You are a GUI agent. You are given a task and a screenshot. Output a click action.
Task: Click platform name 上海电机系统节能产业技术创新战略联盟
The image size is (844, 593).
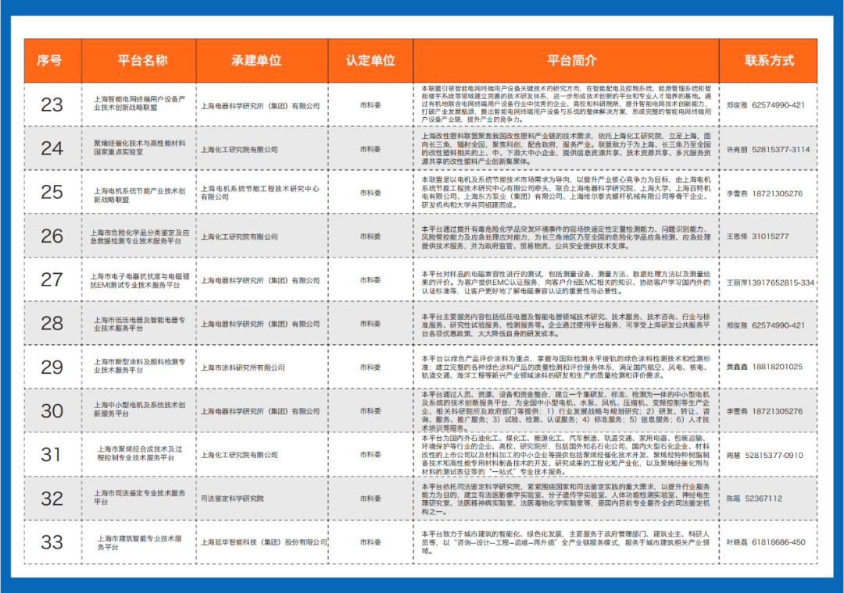click(139, 195)
